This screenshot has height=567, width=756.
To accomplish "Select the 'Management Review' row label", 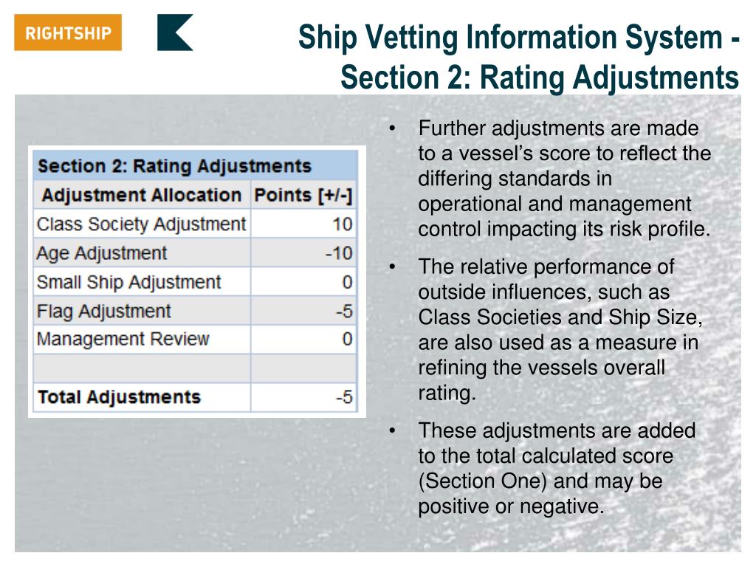I will click(x=123, y=339).
